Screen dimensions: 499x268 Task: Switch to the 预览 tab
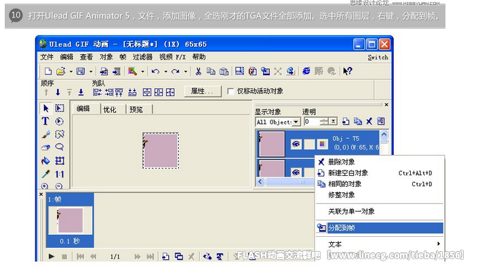[136, 110]
